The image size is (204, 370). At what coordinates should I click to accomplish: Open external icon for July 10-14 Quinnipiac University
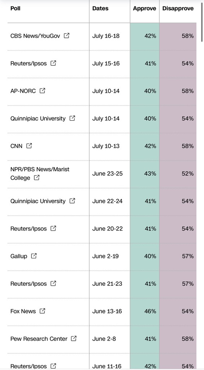click(72, 118)
